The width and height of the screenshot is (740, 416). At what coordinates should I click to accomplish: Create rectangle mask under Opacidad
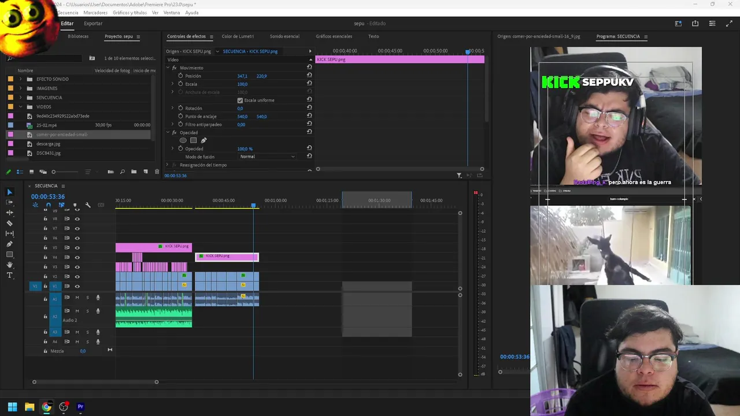coord(193,140)
